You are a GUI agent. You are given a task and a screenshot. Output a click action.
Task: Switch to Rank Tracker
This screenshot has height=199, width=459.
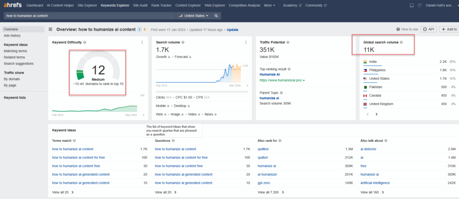(x=161, y=5)
